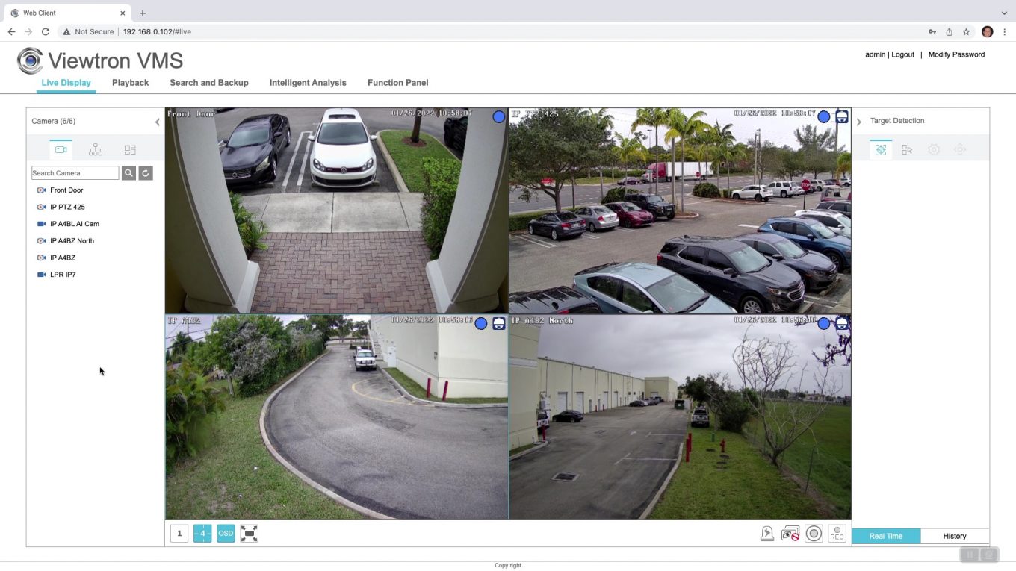Click the Logout link
The image size is (1016, 571).
(x=902, y=54)
